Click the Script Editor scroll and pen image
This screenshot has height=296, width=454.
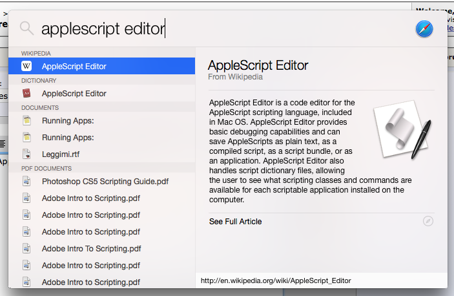pos(402,130)
